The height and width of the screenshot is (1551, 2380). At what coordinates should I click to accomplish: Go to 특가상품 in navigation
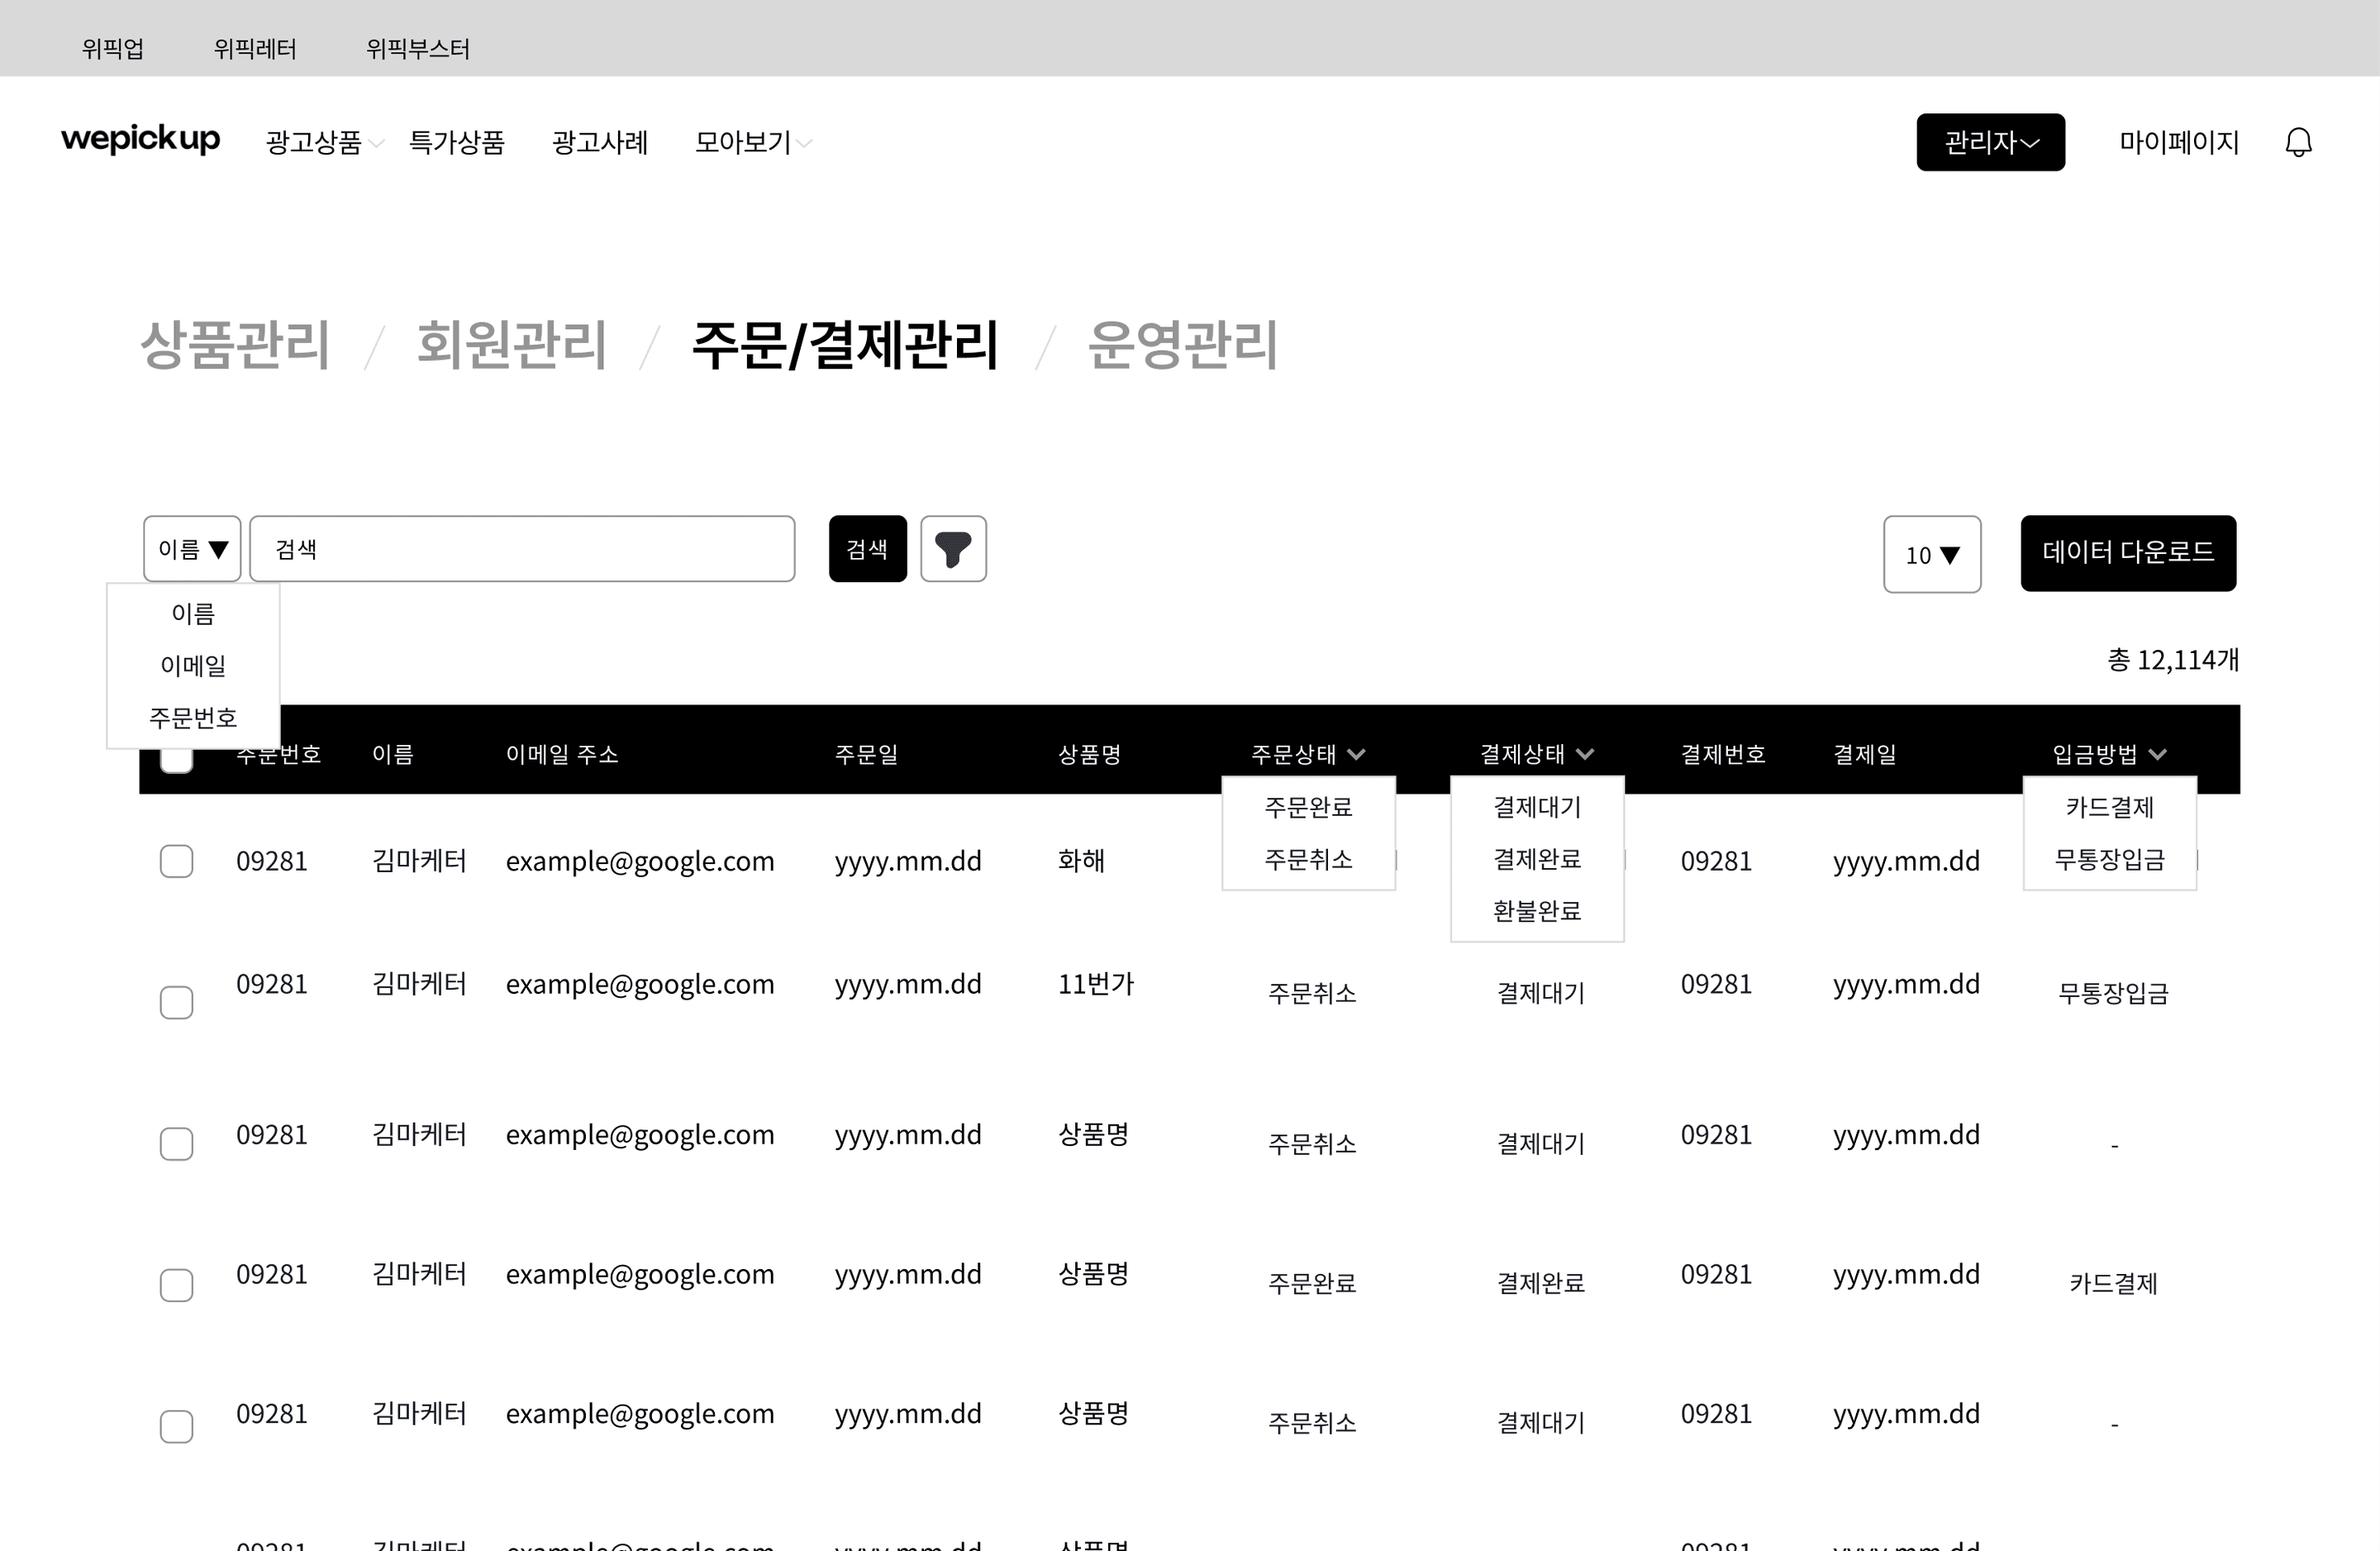[x=457, y=142]
